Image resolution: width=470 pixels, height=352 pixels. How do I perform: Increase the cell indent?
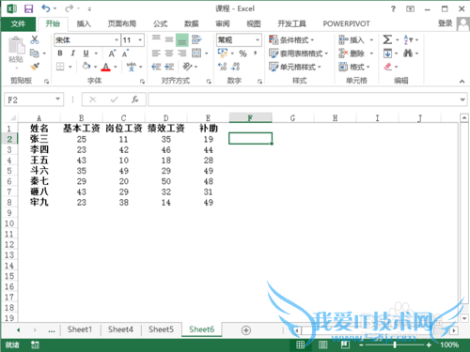tap(169, 67)
